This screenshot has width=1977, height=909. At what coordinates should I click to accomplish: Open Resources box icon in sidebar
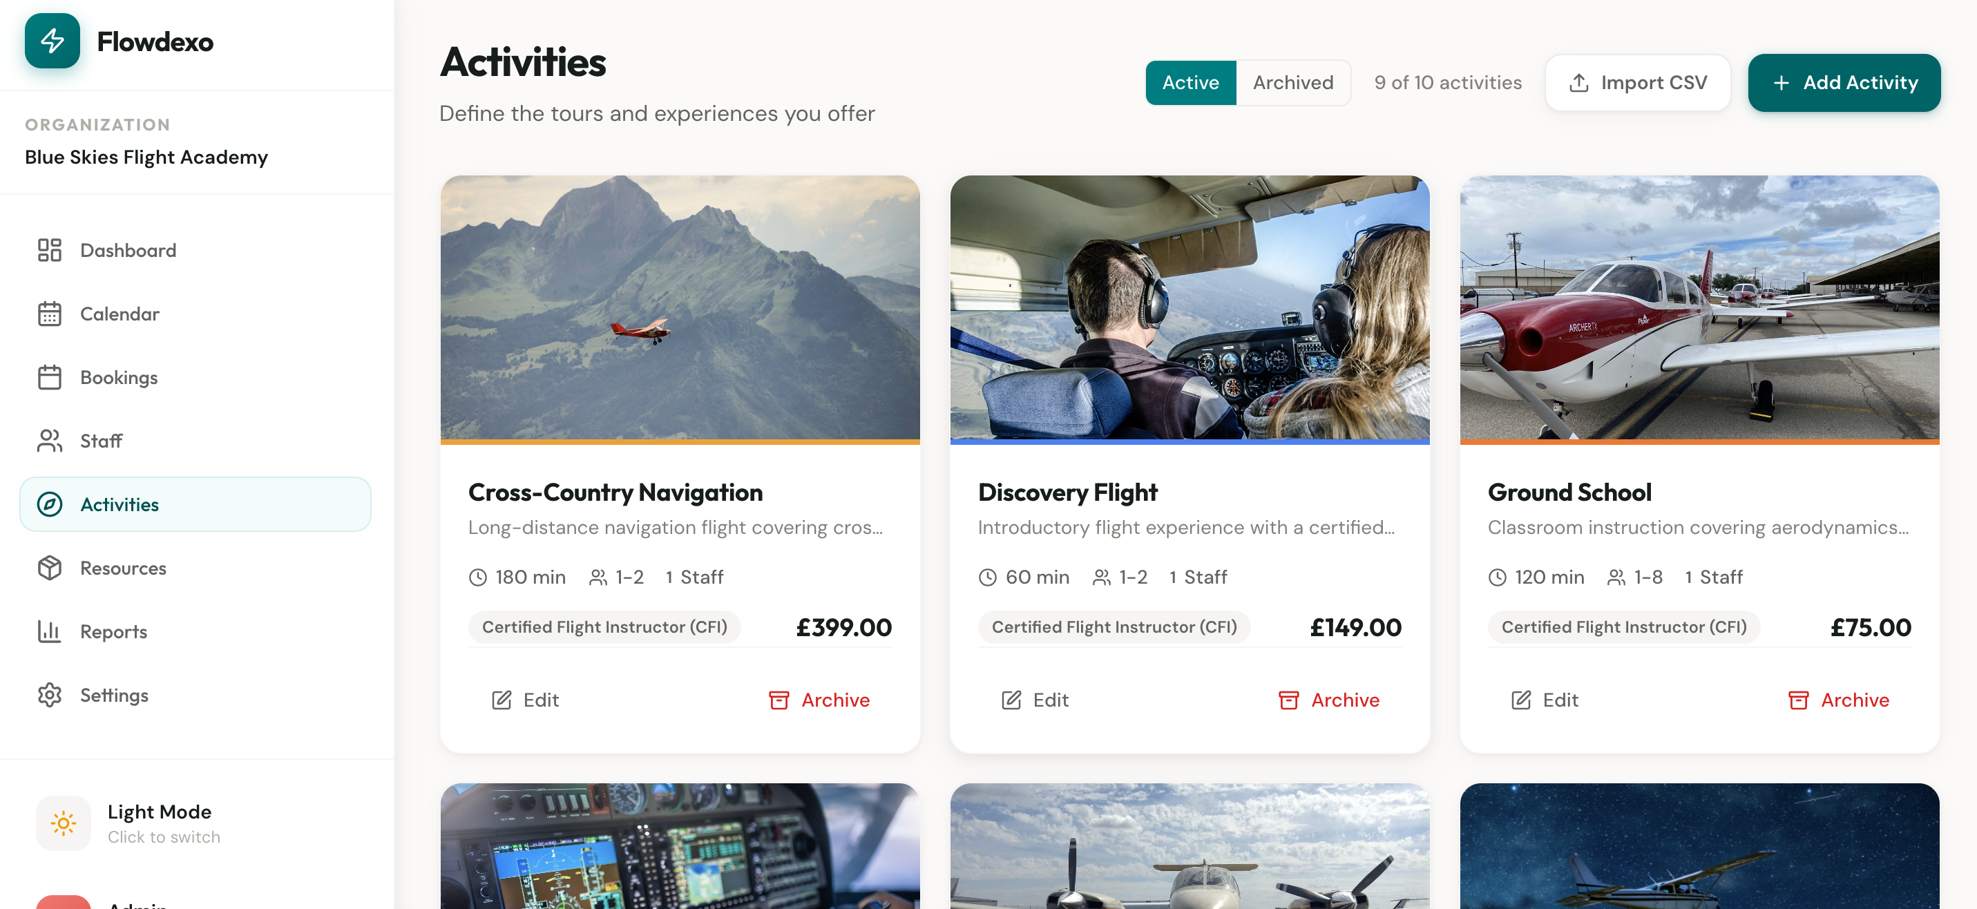coord(50,568)
